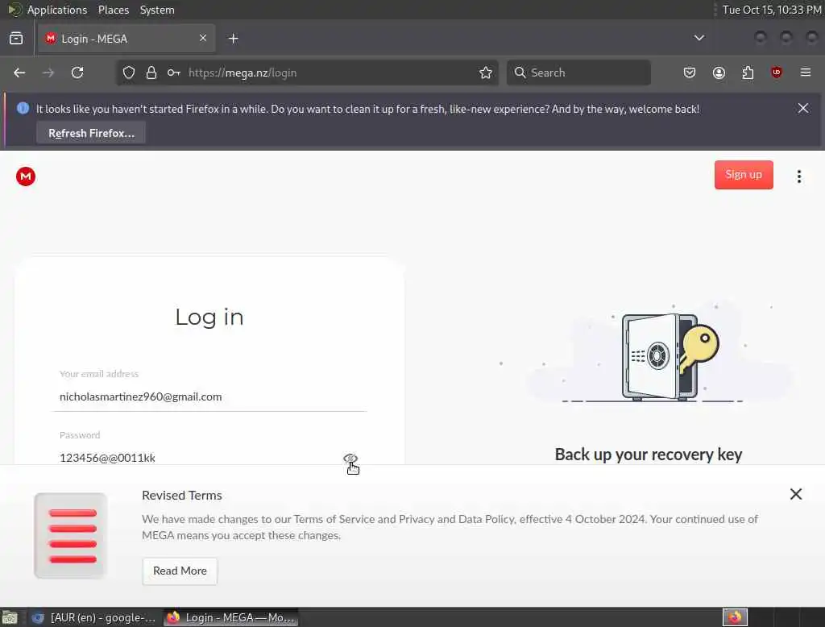The height and width of the screenshot is (627, 825).
Task: Open the tracking protection shield icon
Action: point(129,73)
